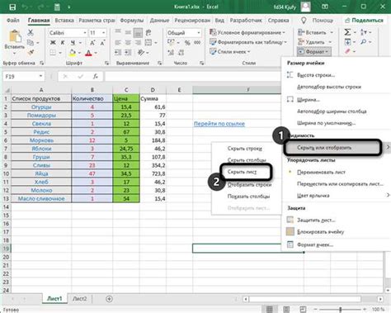391x313 pixels.
Task: Decrease font size with the small A icon
Action: [x=102, y=43]
